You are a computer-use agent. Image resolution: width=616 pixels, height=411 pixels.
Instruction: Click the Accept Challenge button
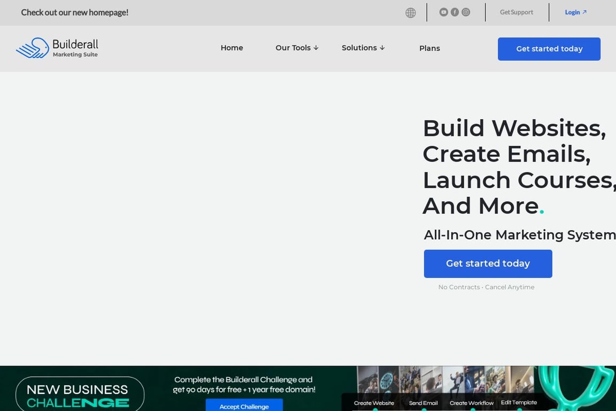[x=244, y=406]
